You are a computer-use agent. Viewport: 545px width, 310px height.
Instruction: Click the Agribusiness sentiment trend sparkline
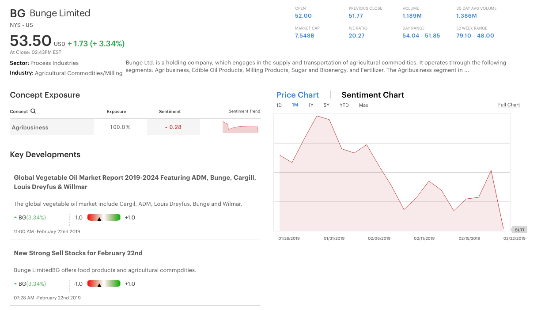click(240, 127)
